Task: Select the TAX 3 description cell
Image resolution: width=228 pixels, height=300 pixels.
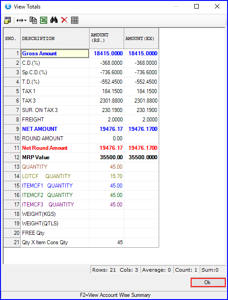Action: [x=55, y=101]
